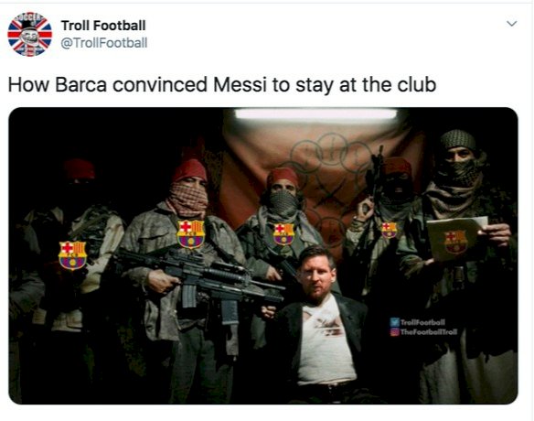534x421 pixels.
Task: Click the word "Messi" in the tweet
Action: 240,84
